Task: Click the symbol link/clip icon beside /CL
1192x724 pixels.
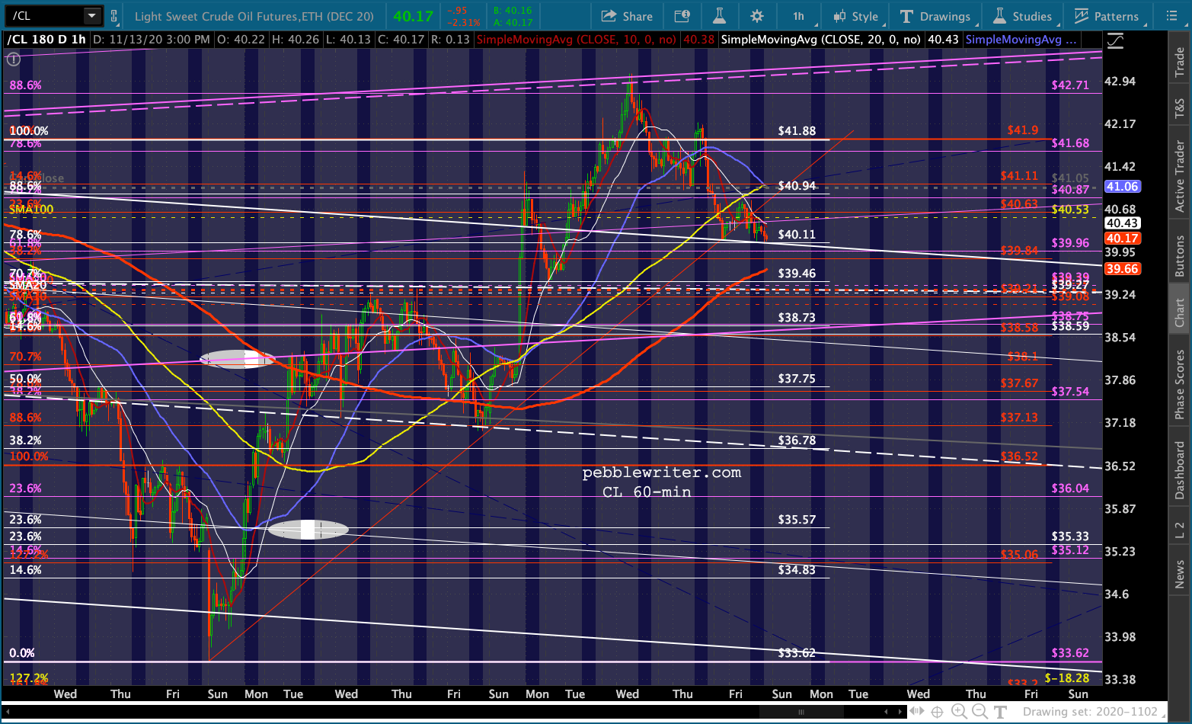Action: [x=114, y=16]
